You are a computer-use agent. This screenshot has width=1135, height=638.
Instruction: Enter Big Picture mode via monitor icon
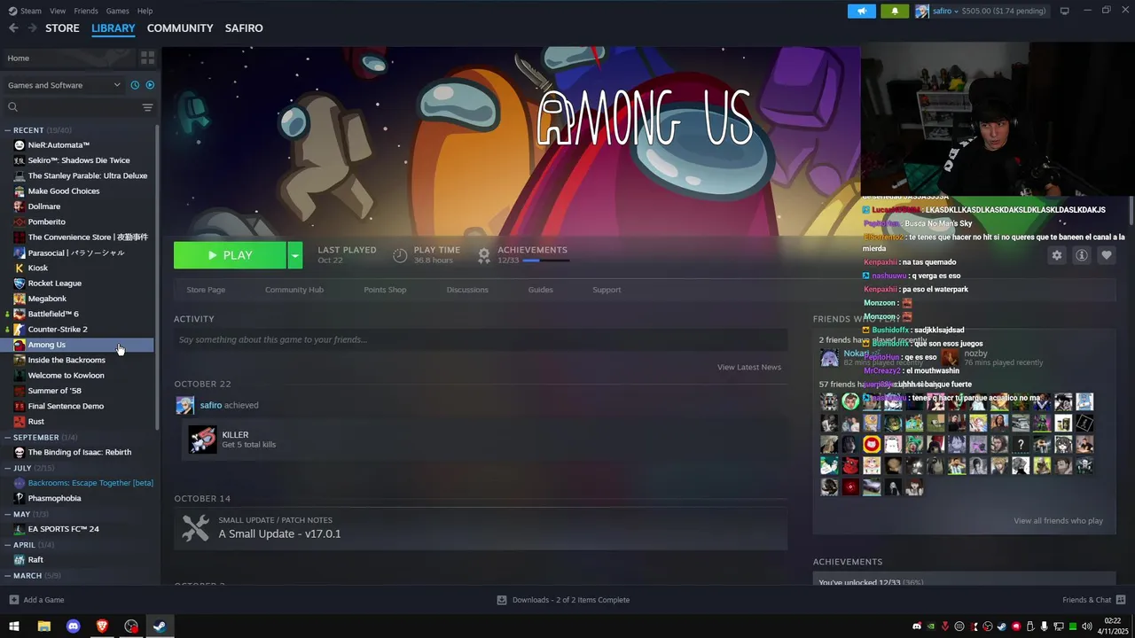(1064, 11)
